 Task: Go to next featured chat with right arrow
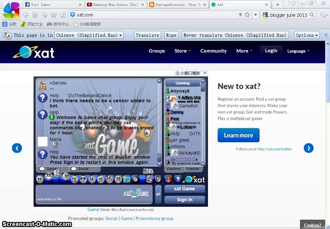(309, 148)
